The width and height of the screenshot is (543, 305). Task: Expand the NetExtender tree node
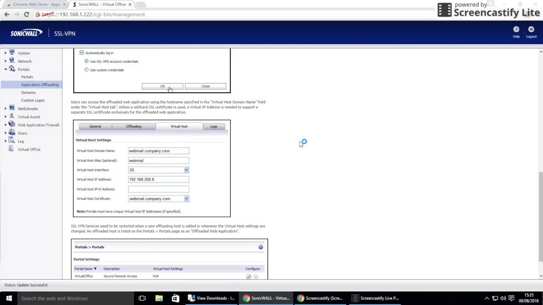tap(6, 108)
